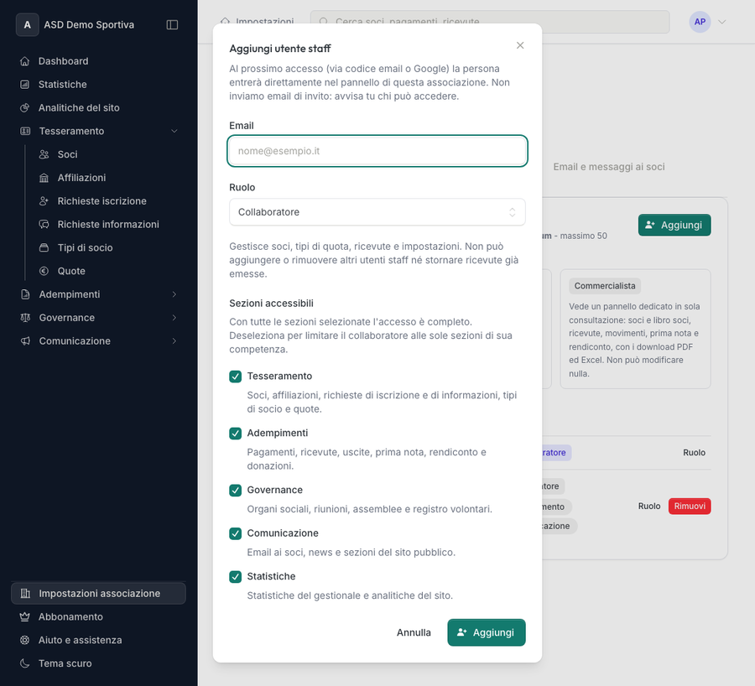Click Annulla to cancel the dialog
This screenshot has height=686, width=755.
pos(414,632)
